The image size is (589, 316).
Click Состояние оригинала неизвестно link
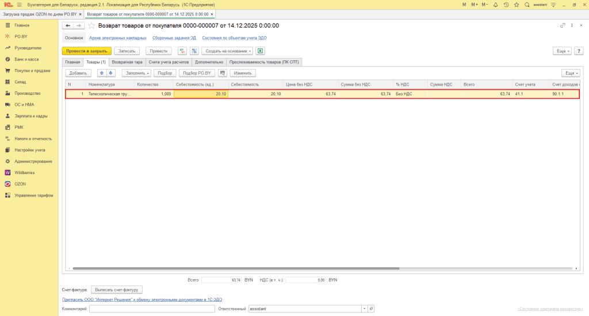550,309
